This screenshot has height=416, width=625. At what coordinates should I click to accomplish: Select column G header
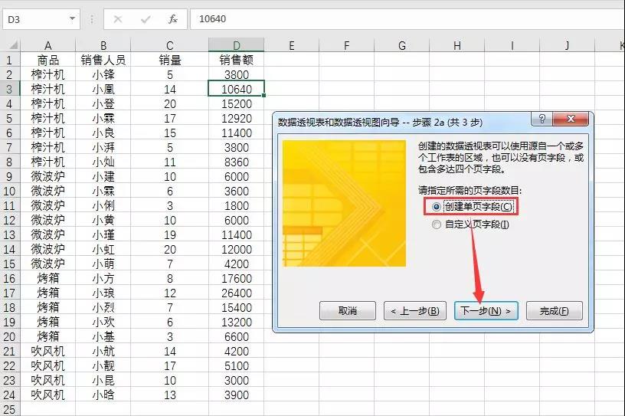coord(402,45)
